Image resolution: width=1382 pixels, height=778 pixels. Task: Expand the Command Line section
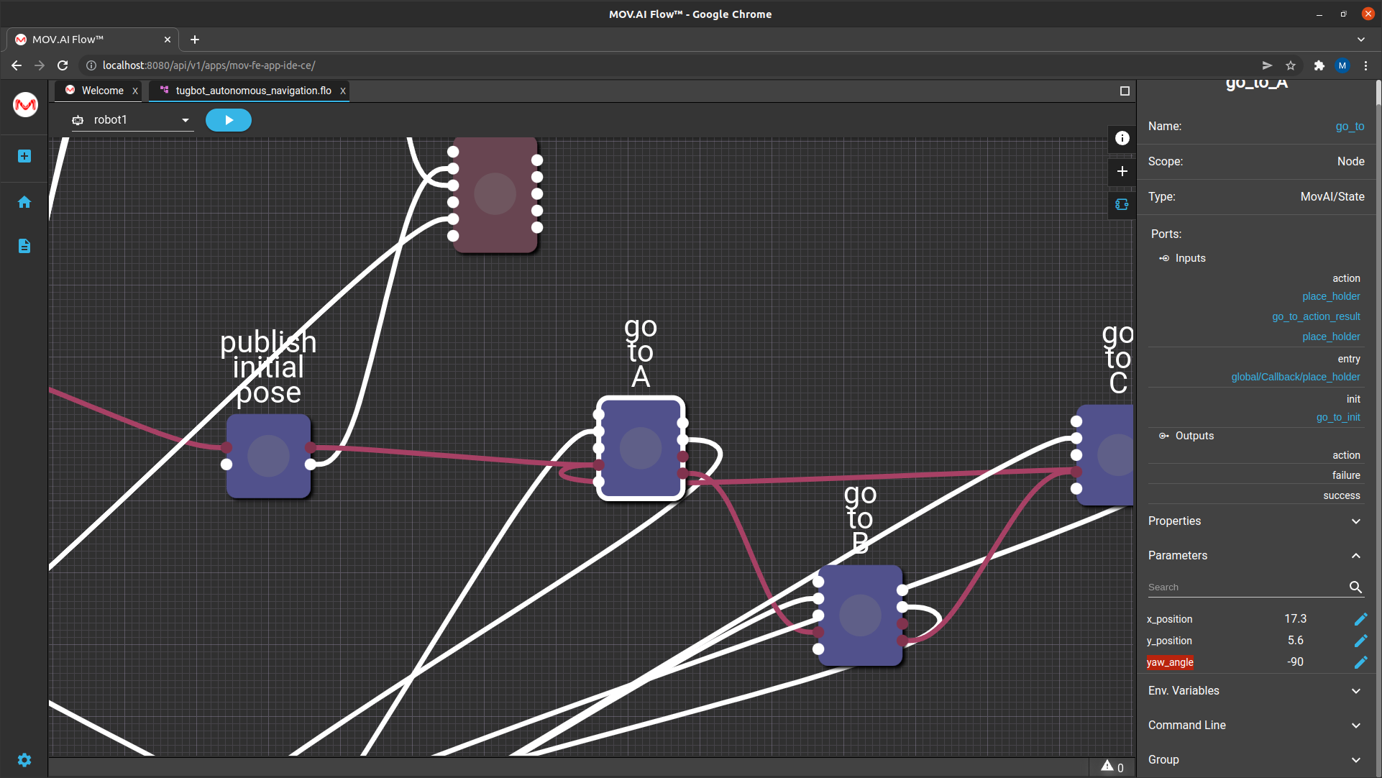[x=1255, y=726]
